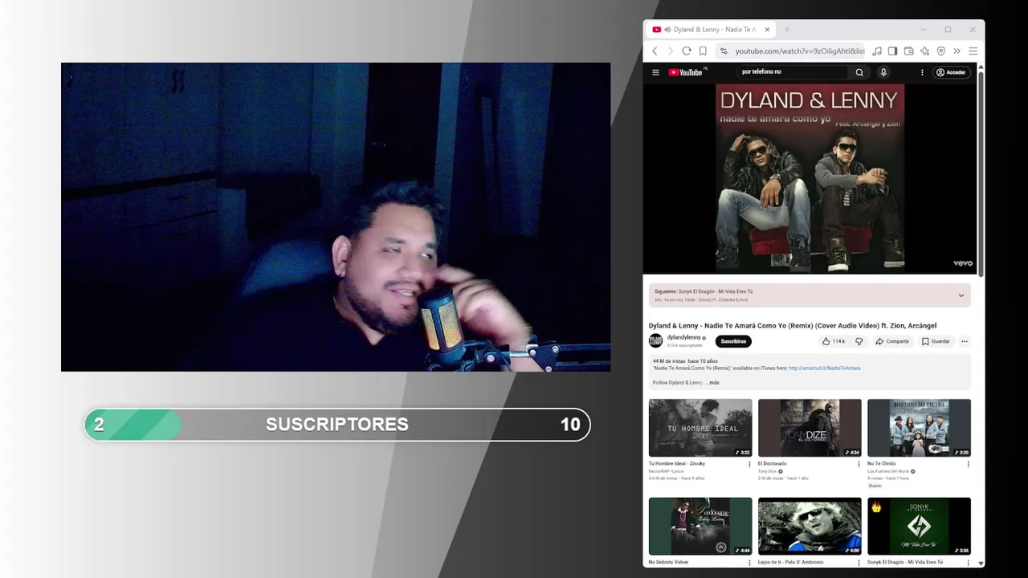This screenshot has width=1028, height=578.
Task: Open the shield protection icon
Action: (940, 51)
